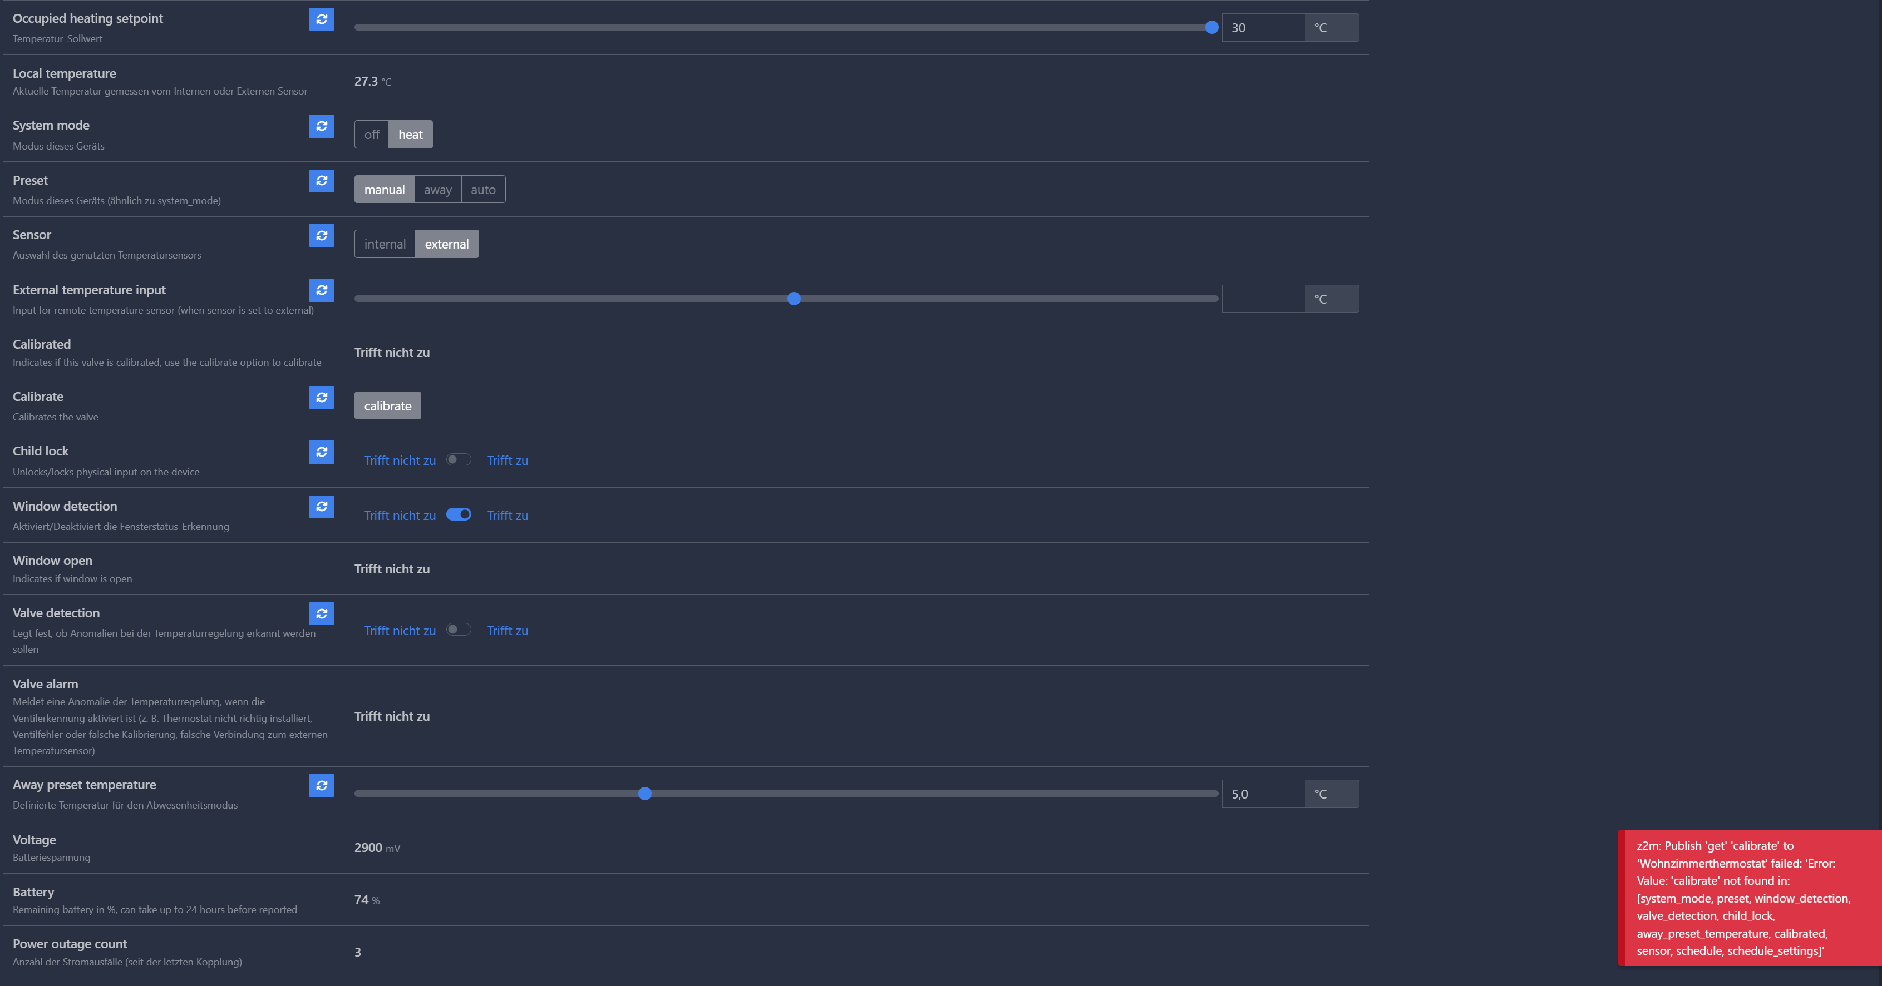Screen dimensions: 1882x986
Task: Refresh the Occupied heating setpoint value
Action: (x=321, y=19)
